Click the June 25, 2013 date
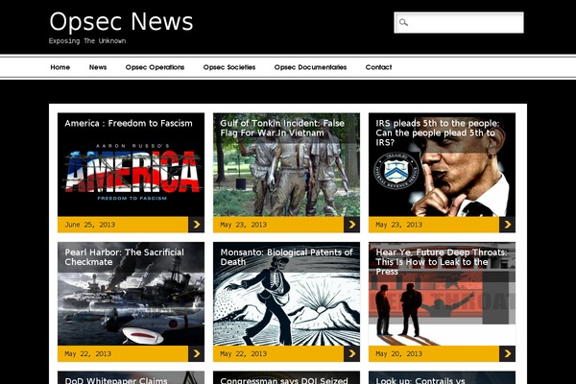576x384 pixels. (x=90, y=225)
